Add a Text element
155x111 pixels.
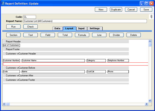coord(31,35)
